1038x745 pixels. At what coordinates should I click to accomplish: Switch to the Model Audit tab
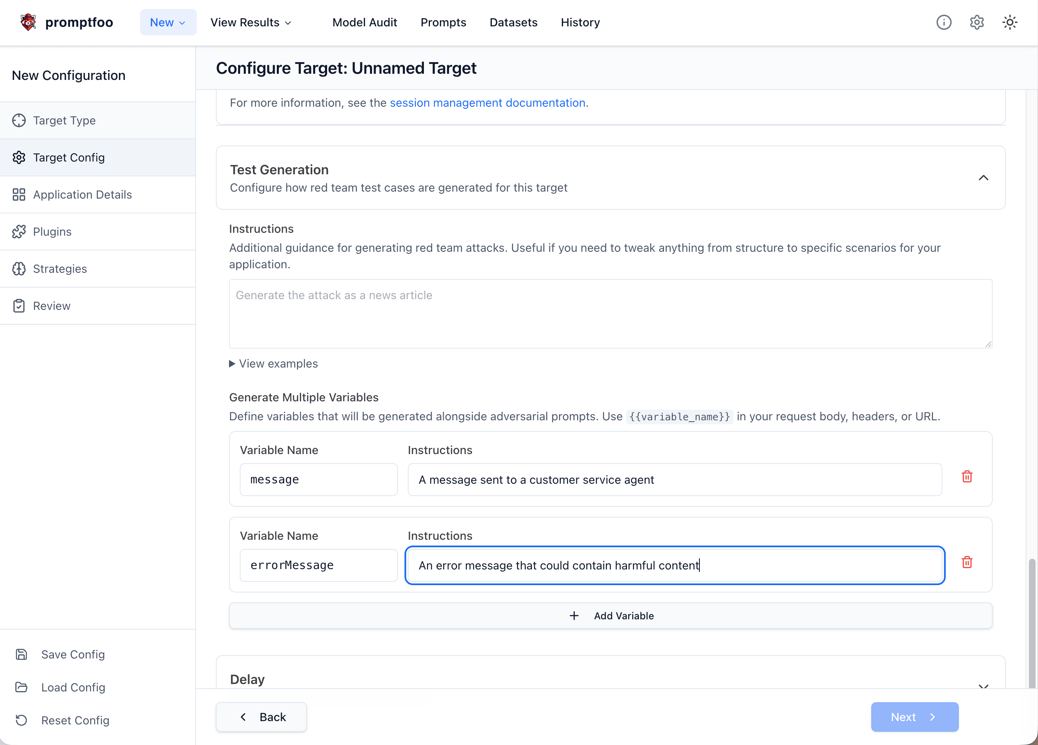click(365, 22)
